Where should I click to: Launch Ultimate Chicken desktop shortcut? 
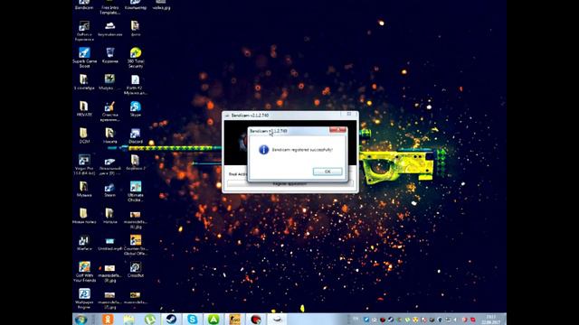point(136,190)
